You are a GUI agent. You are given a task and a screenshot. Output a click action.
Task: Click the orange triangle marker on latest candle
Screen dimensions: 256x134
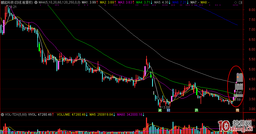(238, 77)
